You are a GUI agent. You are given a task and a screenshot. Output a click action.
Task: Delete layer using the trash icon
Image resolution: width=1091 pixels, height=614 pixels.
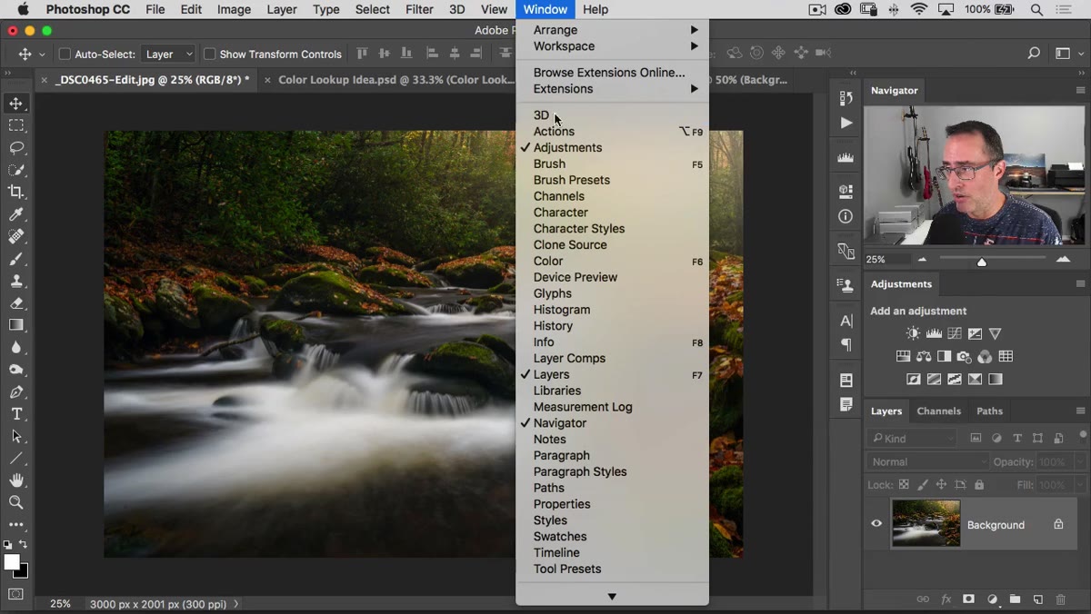click(x=1060, y=599)
